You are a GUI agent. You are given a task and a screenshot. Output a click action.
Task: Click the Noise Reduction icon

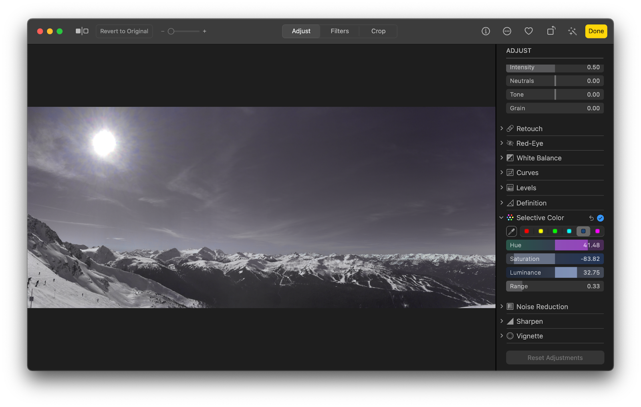(x=510, y=306)
